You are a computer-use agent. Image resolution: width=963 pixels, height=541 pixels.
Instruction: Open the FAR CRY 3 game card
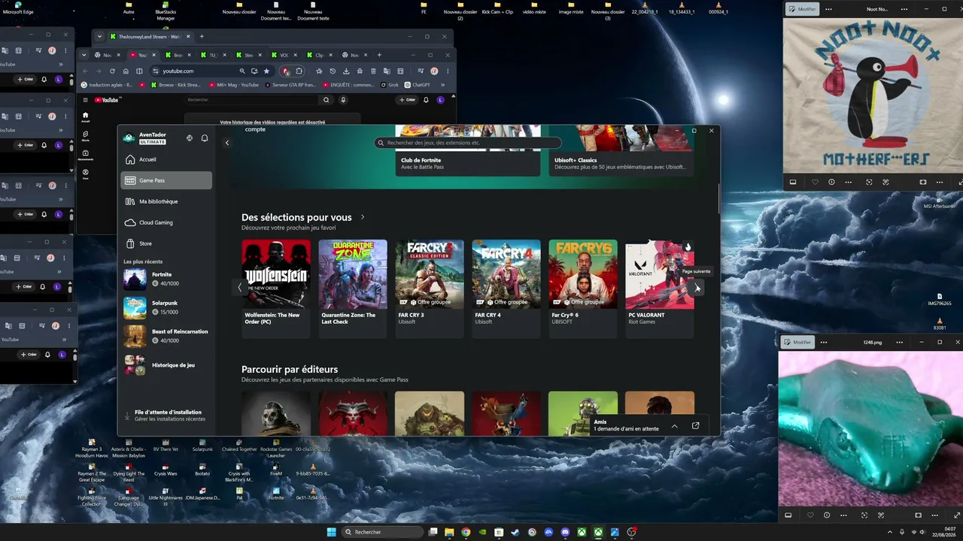(x=430, y=289)
